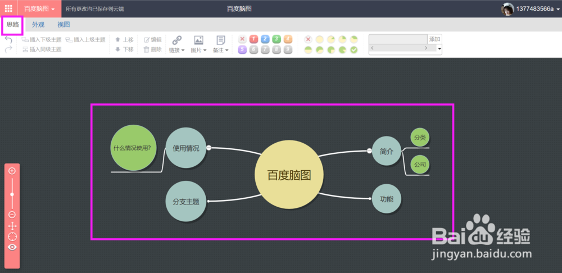Click 上移 to move node up
Viewport: 562px width, 273px height.
pos(124,40)
